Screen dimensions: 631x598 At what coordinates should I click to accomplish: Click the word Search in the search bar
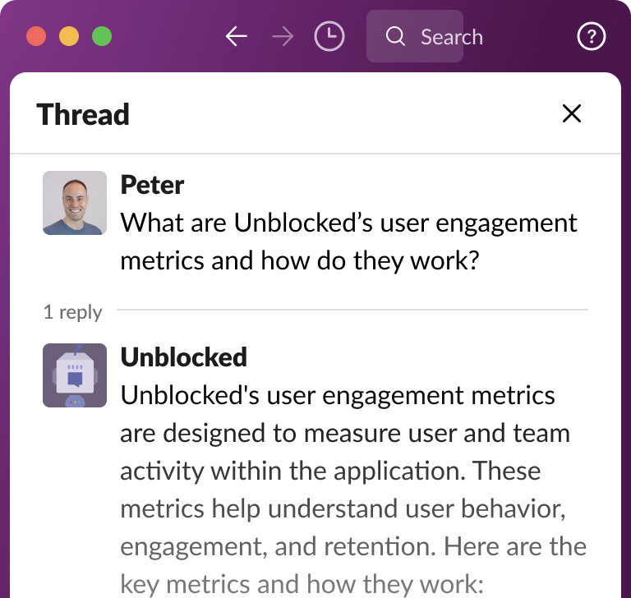coord(451,37)
